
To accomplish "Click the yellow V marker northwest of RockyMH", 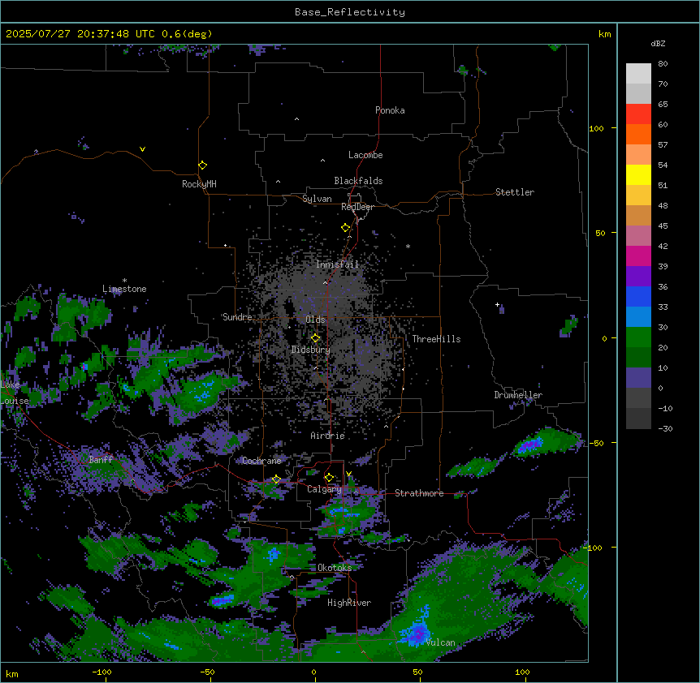I will point(142,149).
